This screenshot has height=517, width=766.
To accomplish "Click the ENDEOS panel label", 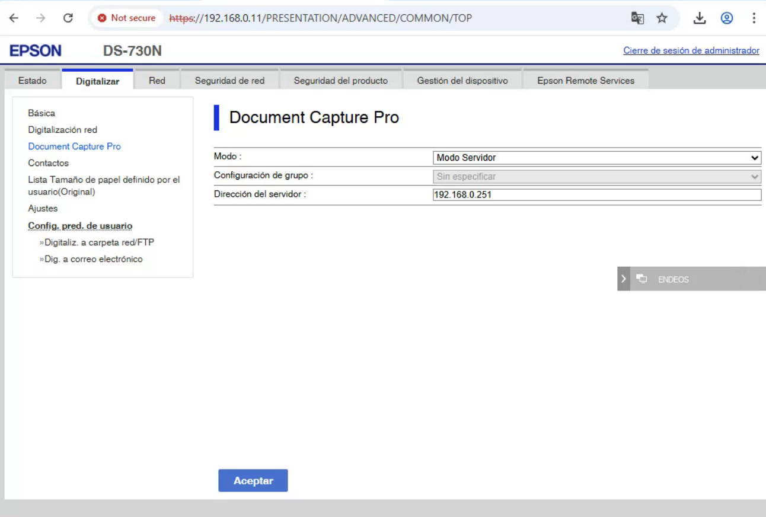I will coord(674,279).
